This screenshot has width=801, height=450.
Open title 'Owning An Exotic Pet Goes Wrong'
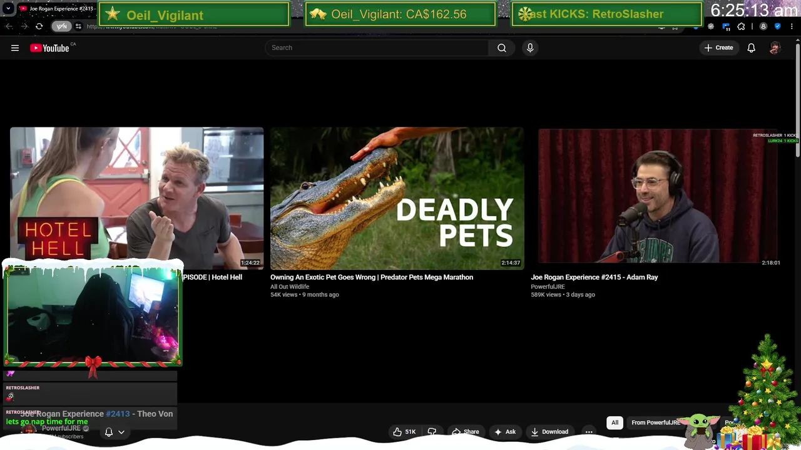point(372,277)
